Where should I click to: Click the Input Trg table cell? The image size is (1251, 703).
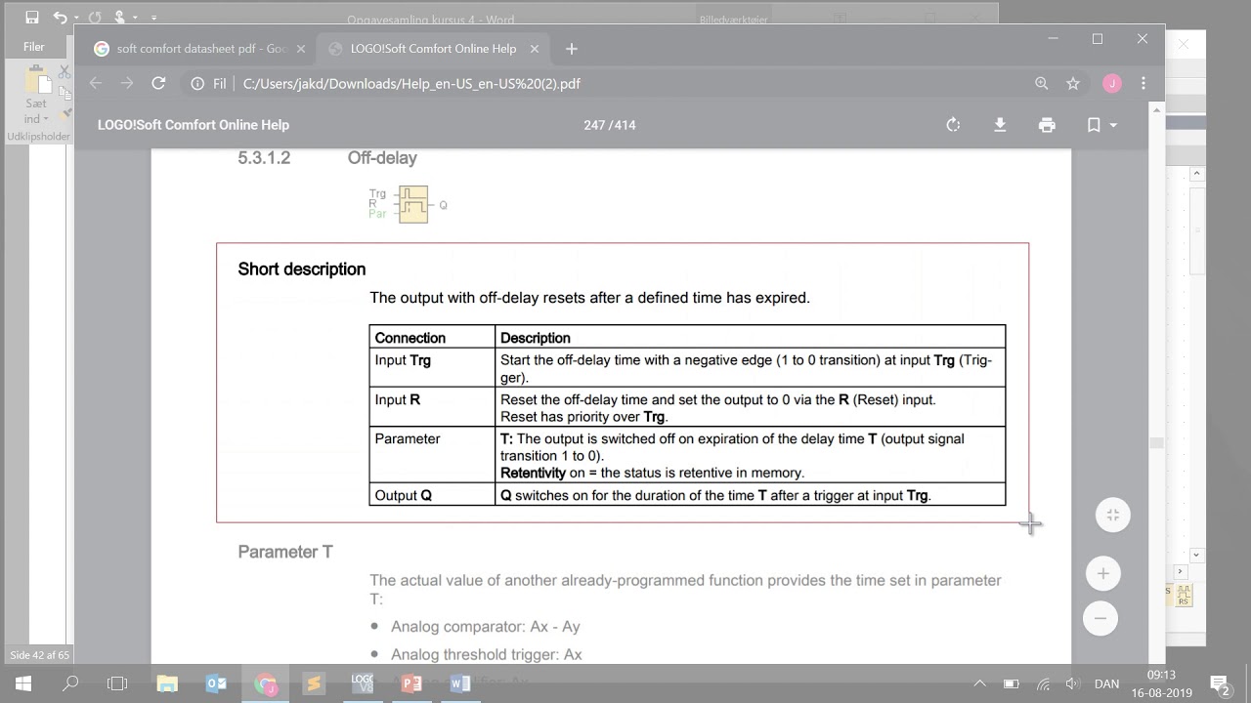(432, 368)
